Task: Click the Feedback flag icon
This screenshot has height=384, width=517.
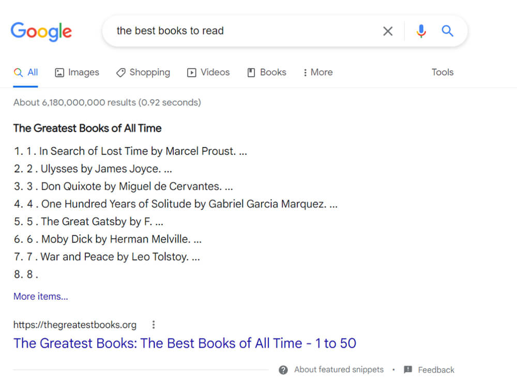Action: (x=408, y=370)
